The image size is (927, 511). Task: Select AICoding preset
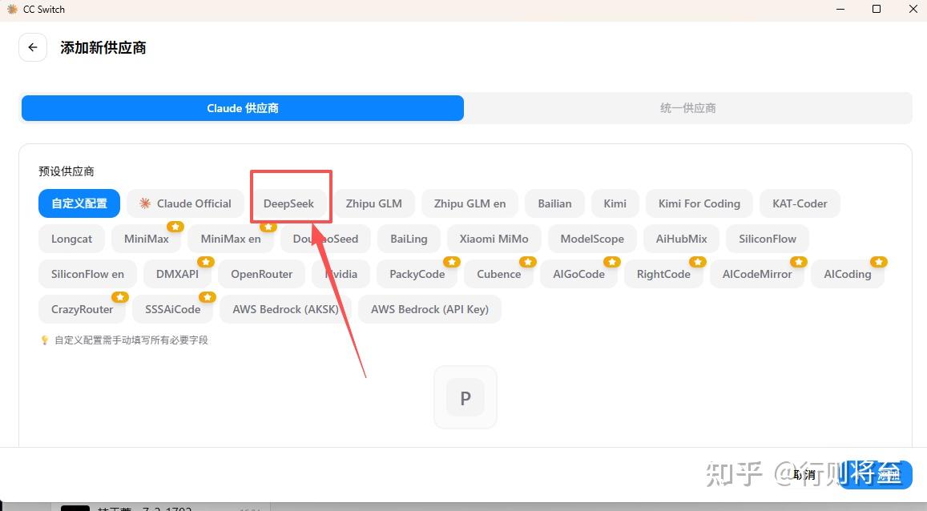coord(848,274)
